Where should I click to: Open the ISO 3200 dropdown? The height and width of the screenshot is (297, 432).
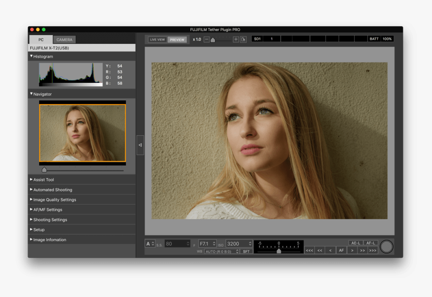click(x=239, y=244)
